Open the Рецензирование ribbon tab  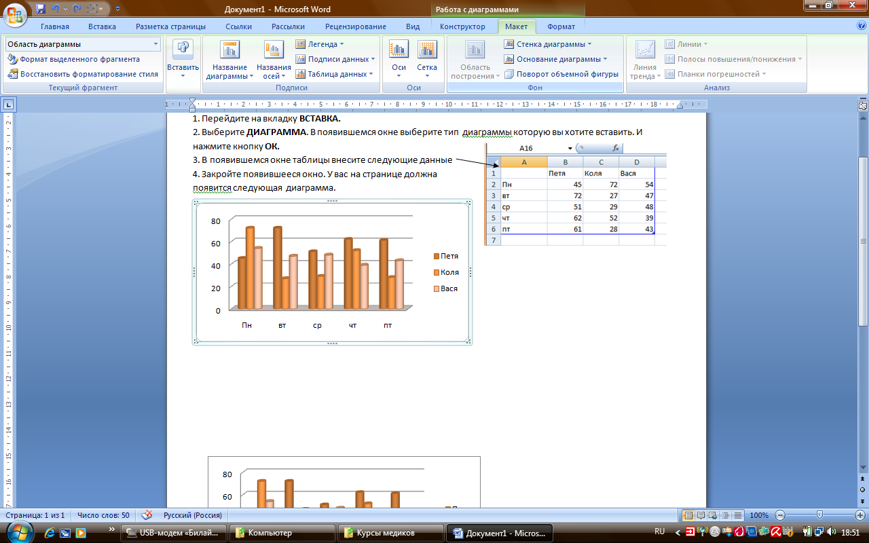point(356,27)
